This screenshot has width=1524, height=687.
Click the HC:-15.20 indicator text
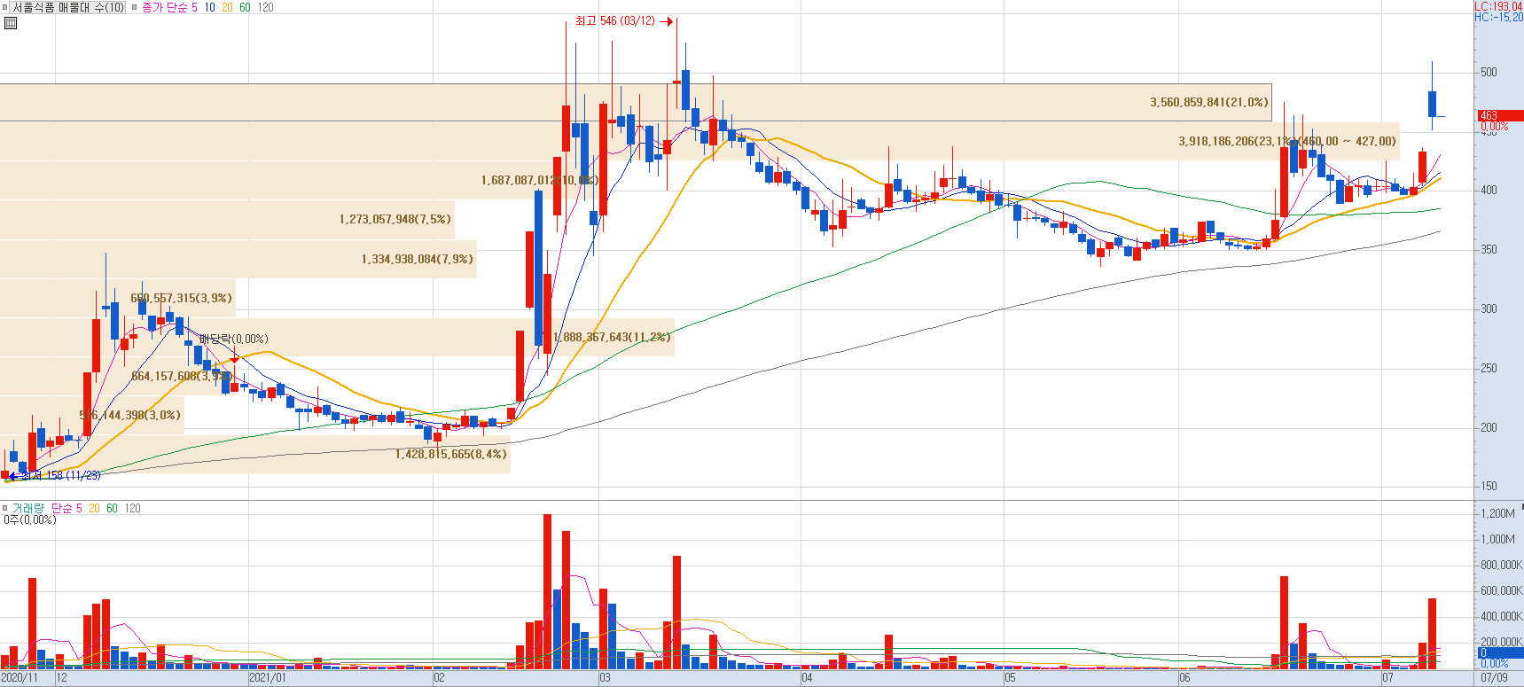1498,17
